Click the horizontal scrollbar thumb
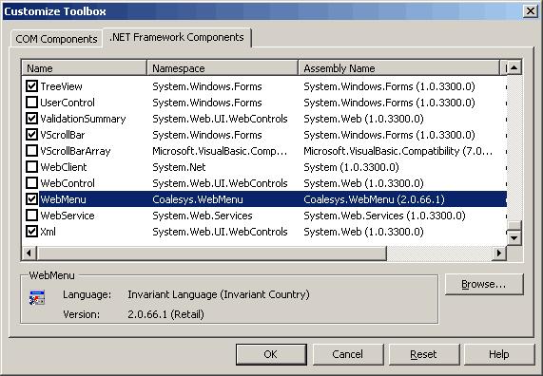The height and width of the screenshot is (376, 543). pos(211,254)
